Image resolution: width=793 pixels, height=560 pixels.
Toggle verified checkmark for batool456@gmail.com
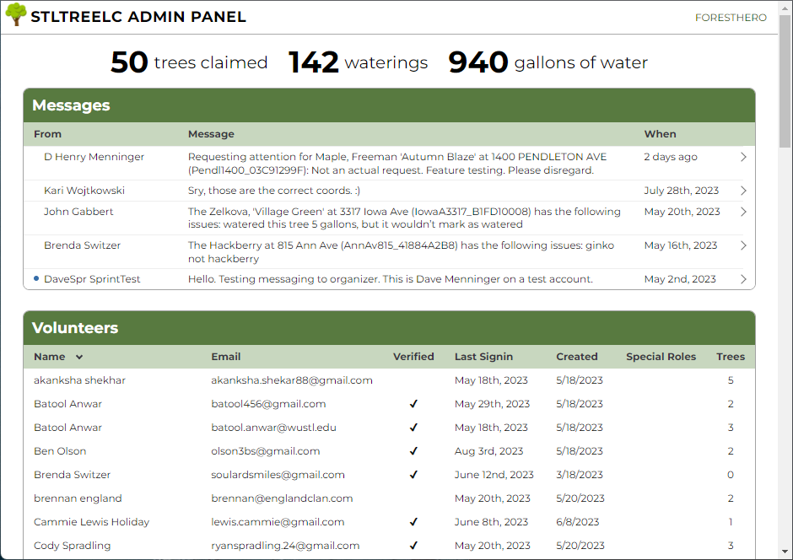click(x=413, y=404)
